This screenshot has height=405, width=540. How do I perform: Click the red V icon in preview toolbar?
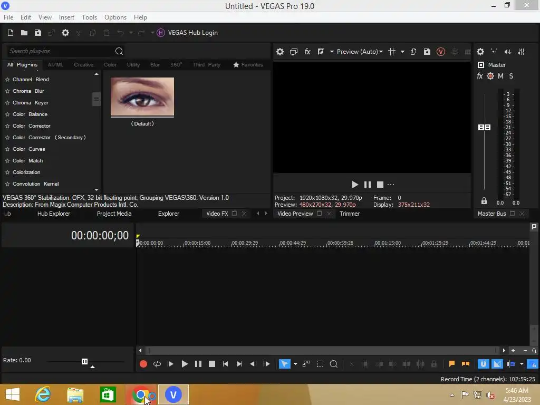(x=441, y=52)
